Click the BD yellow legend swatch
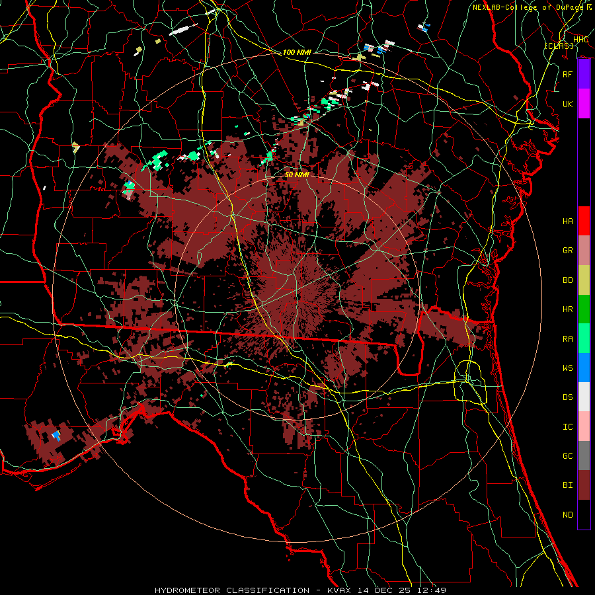This screenshot has height=595, width=595. click(x=584, y=280)
